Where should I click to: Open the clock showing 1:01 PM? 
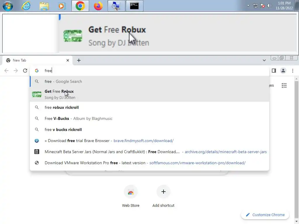click(x=284, y=6)
